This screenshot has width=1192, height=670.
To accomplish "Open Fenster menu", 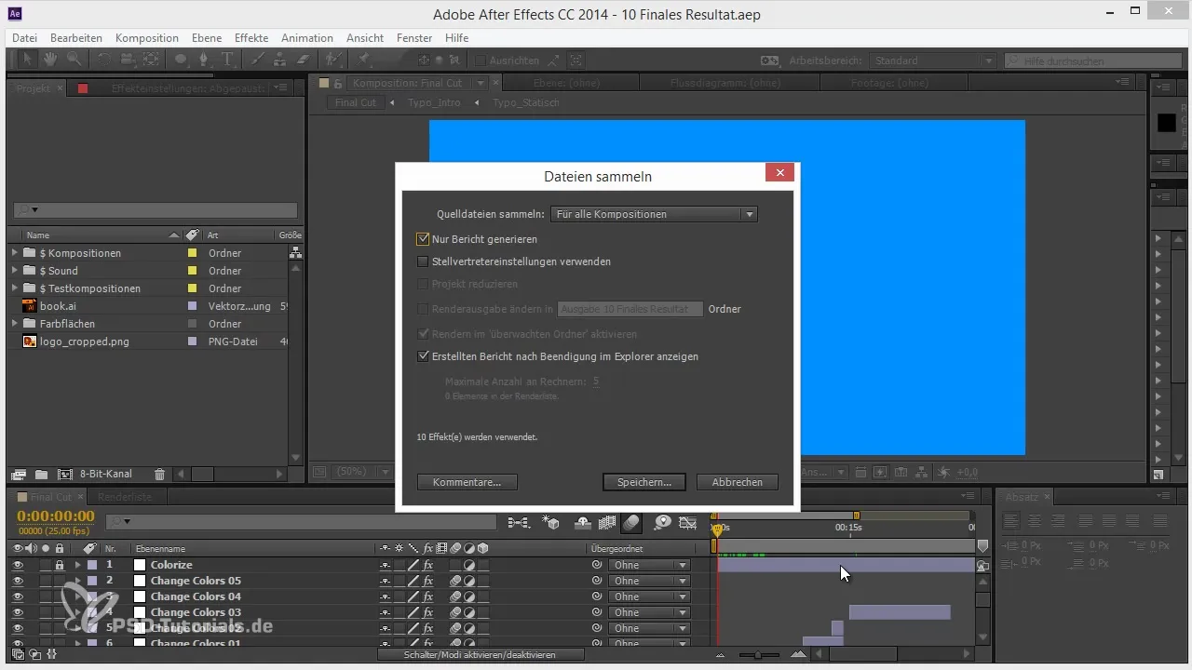I will click(x=414, y=38).
